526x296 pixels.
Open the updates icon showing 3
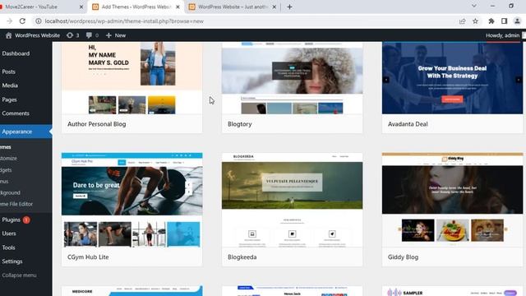tap(72, 35)
